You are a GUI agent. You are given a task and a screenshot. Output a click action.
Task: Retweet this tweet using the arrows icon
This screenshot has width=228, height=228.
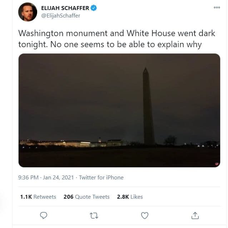[x=94, y=215]
